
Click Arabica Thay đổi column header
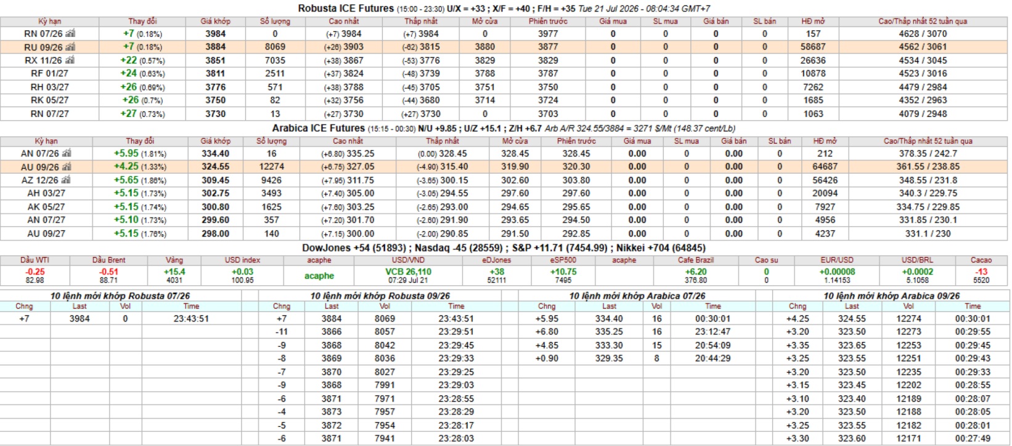coord(141,141)
